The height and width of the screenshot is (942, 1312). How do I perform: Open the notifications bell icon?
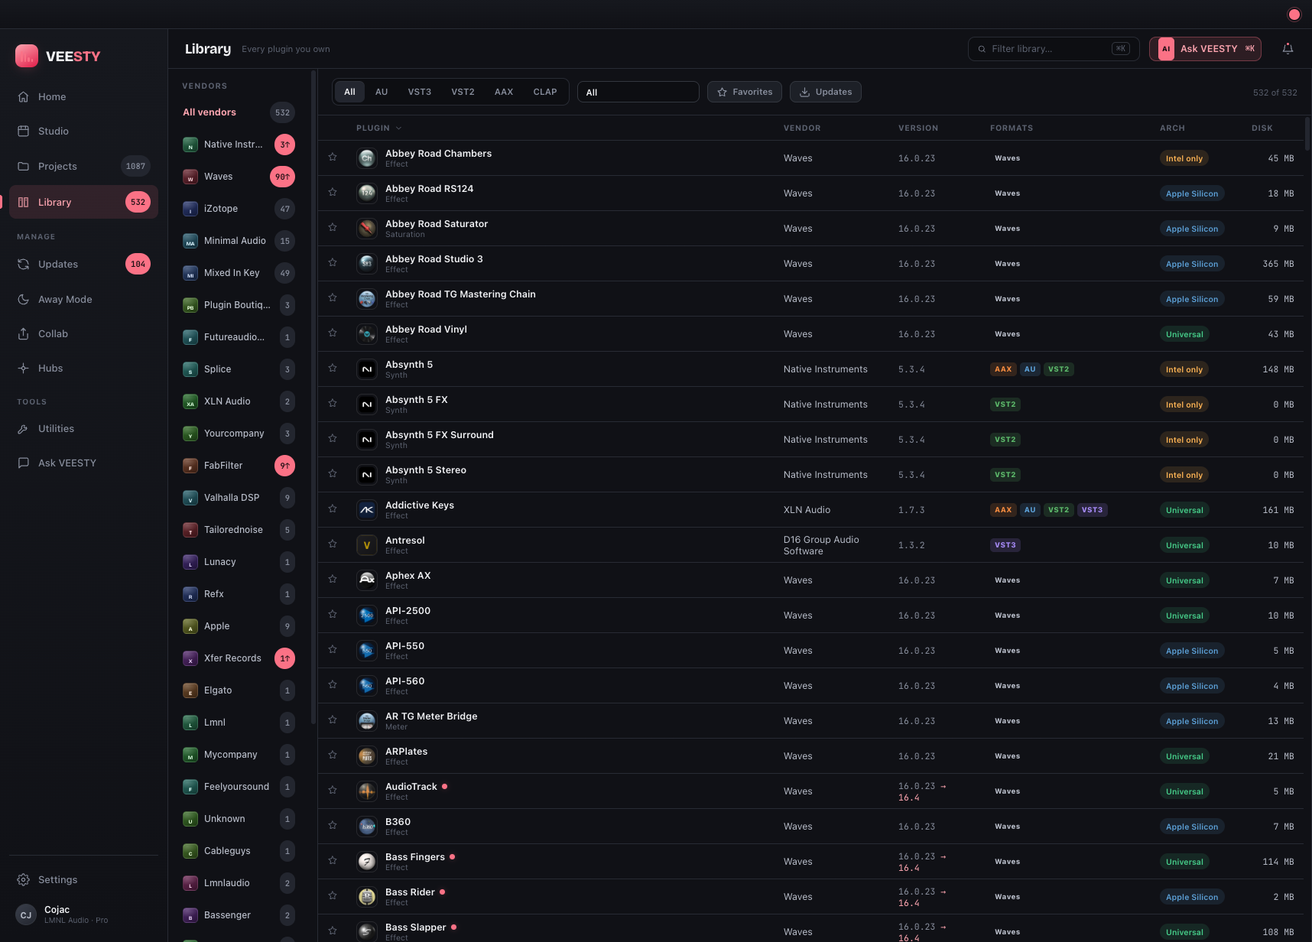pyautogui.click(x=1288, y=49)
